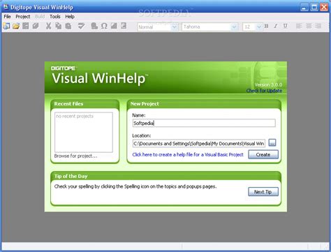This screenshot has height=252, width=331.
Task: Minimize the Visual WinHelp window
Action: click(x=304, y=7)
